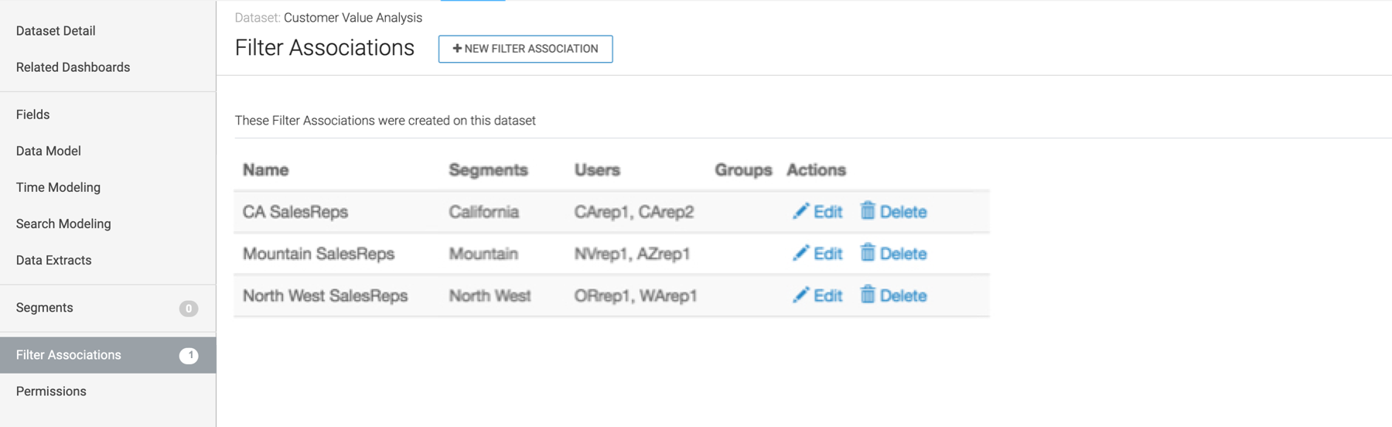Go to Related Dashboards
1392x427 pixels.
(x=73, y=67)
